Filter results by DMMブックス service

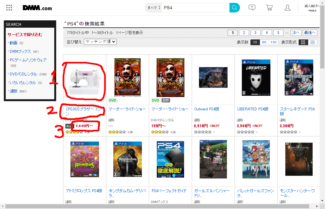20,52
